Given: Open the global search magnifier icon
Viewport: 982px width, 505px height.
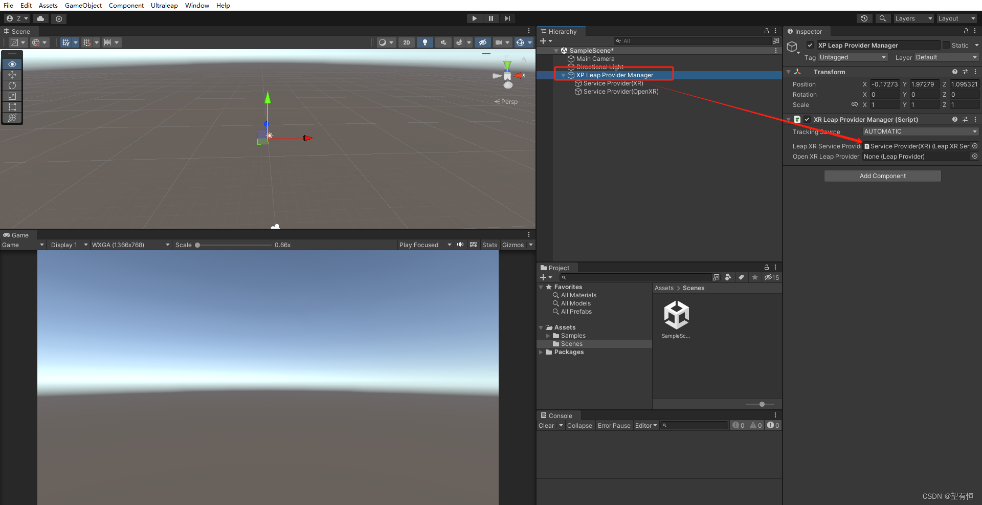Looking at the screenshot, I should click(x=882, y=18).
